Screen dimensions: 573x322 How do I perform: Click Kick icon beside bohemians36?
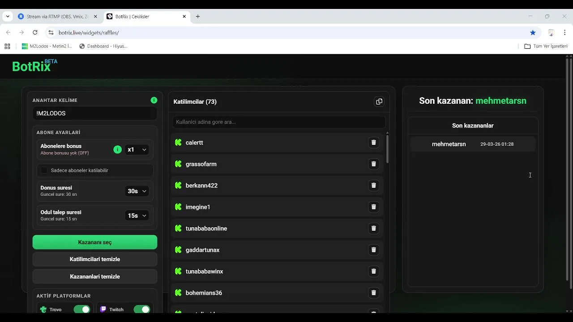pyautogui.click(x=178, y=293)
